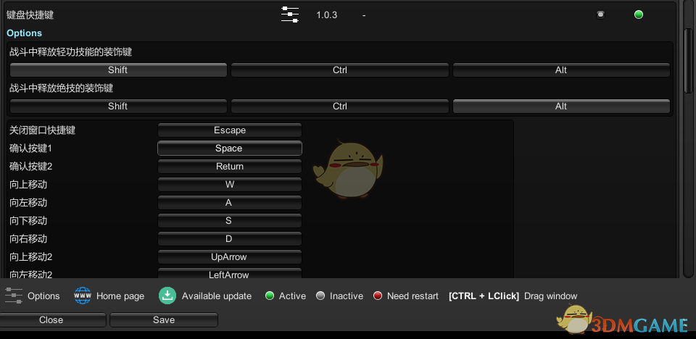Click the gray Inactive indicator in legend
Screen dimensions: 696x339
320,296
